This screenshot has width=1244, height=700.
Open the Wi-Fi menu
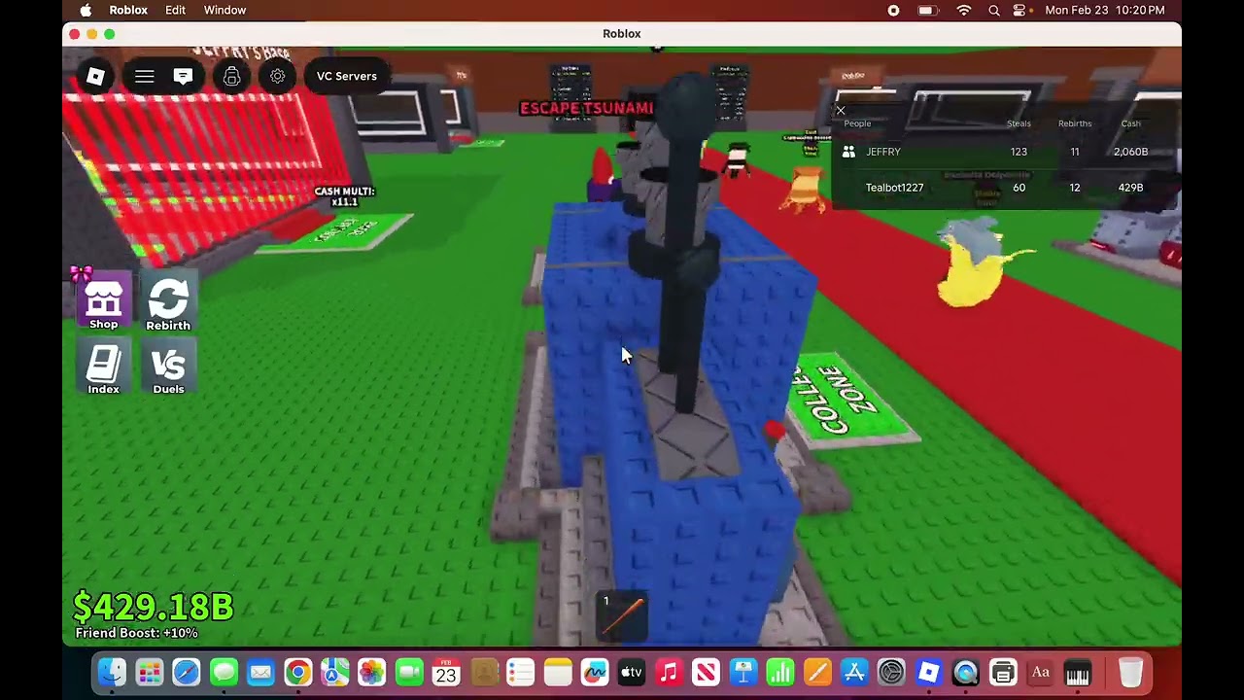(x=963, y=10)
